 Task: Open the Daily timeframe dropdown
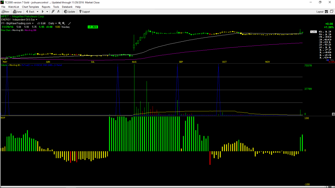click(53, 23)
